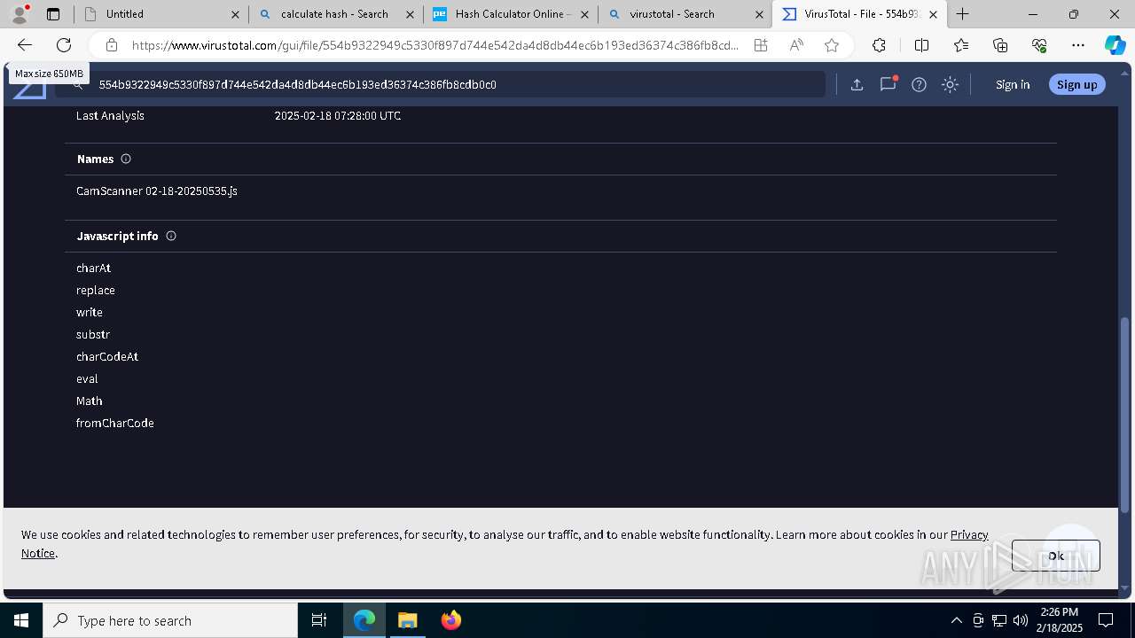Open the Privacy Notice link

coord(969,535)
